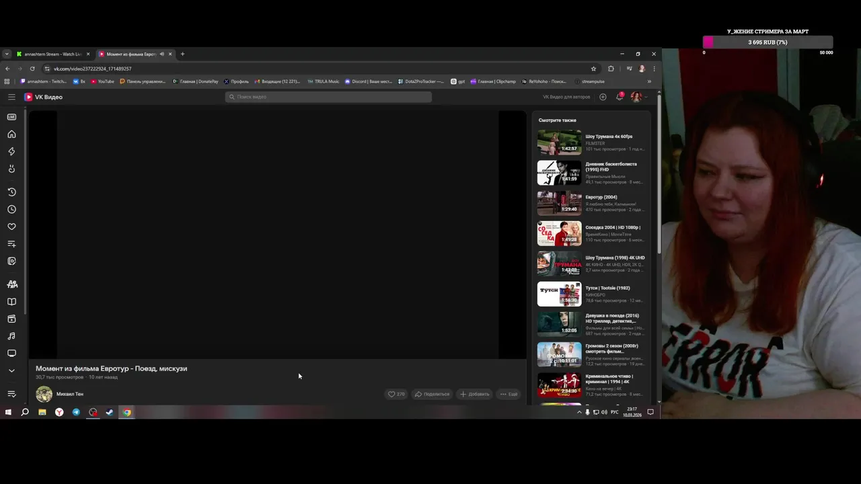This screenshot has height=484, width=861.
Task: Open Главная | DonatePay bookmark
Action: [195, 81]
